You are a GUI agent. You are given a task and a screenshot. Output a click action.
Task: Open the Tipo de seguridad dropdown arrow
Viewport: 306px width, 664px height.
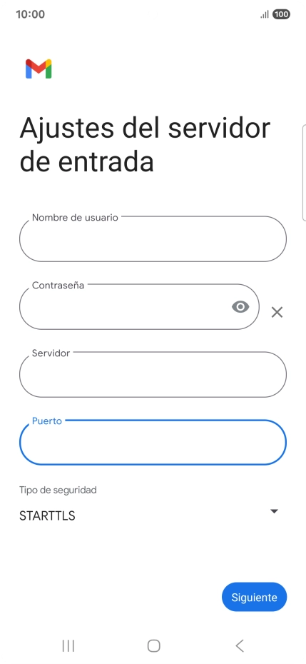(274, 511)
